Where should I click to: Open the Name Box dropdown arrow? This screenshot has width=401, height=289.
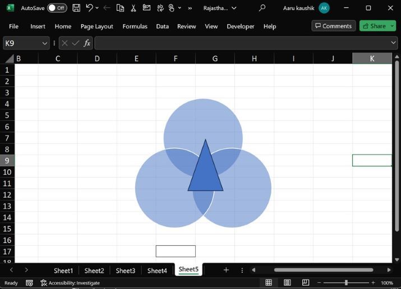(44, 43)
